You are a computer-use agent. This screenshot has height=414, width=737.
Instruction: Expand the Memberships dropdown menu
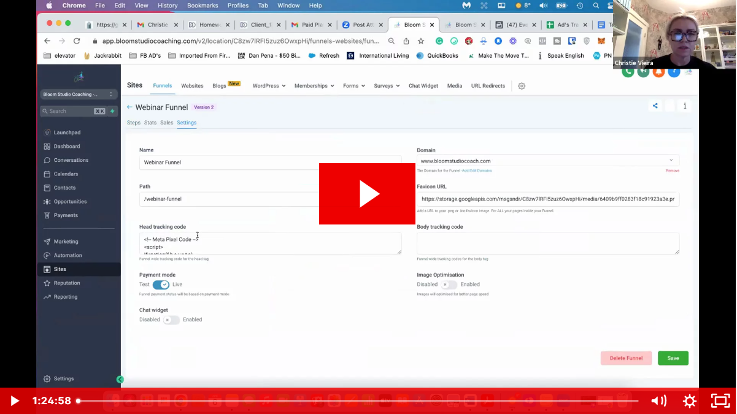point(314,86)
